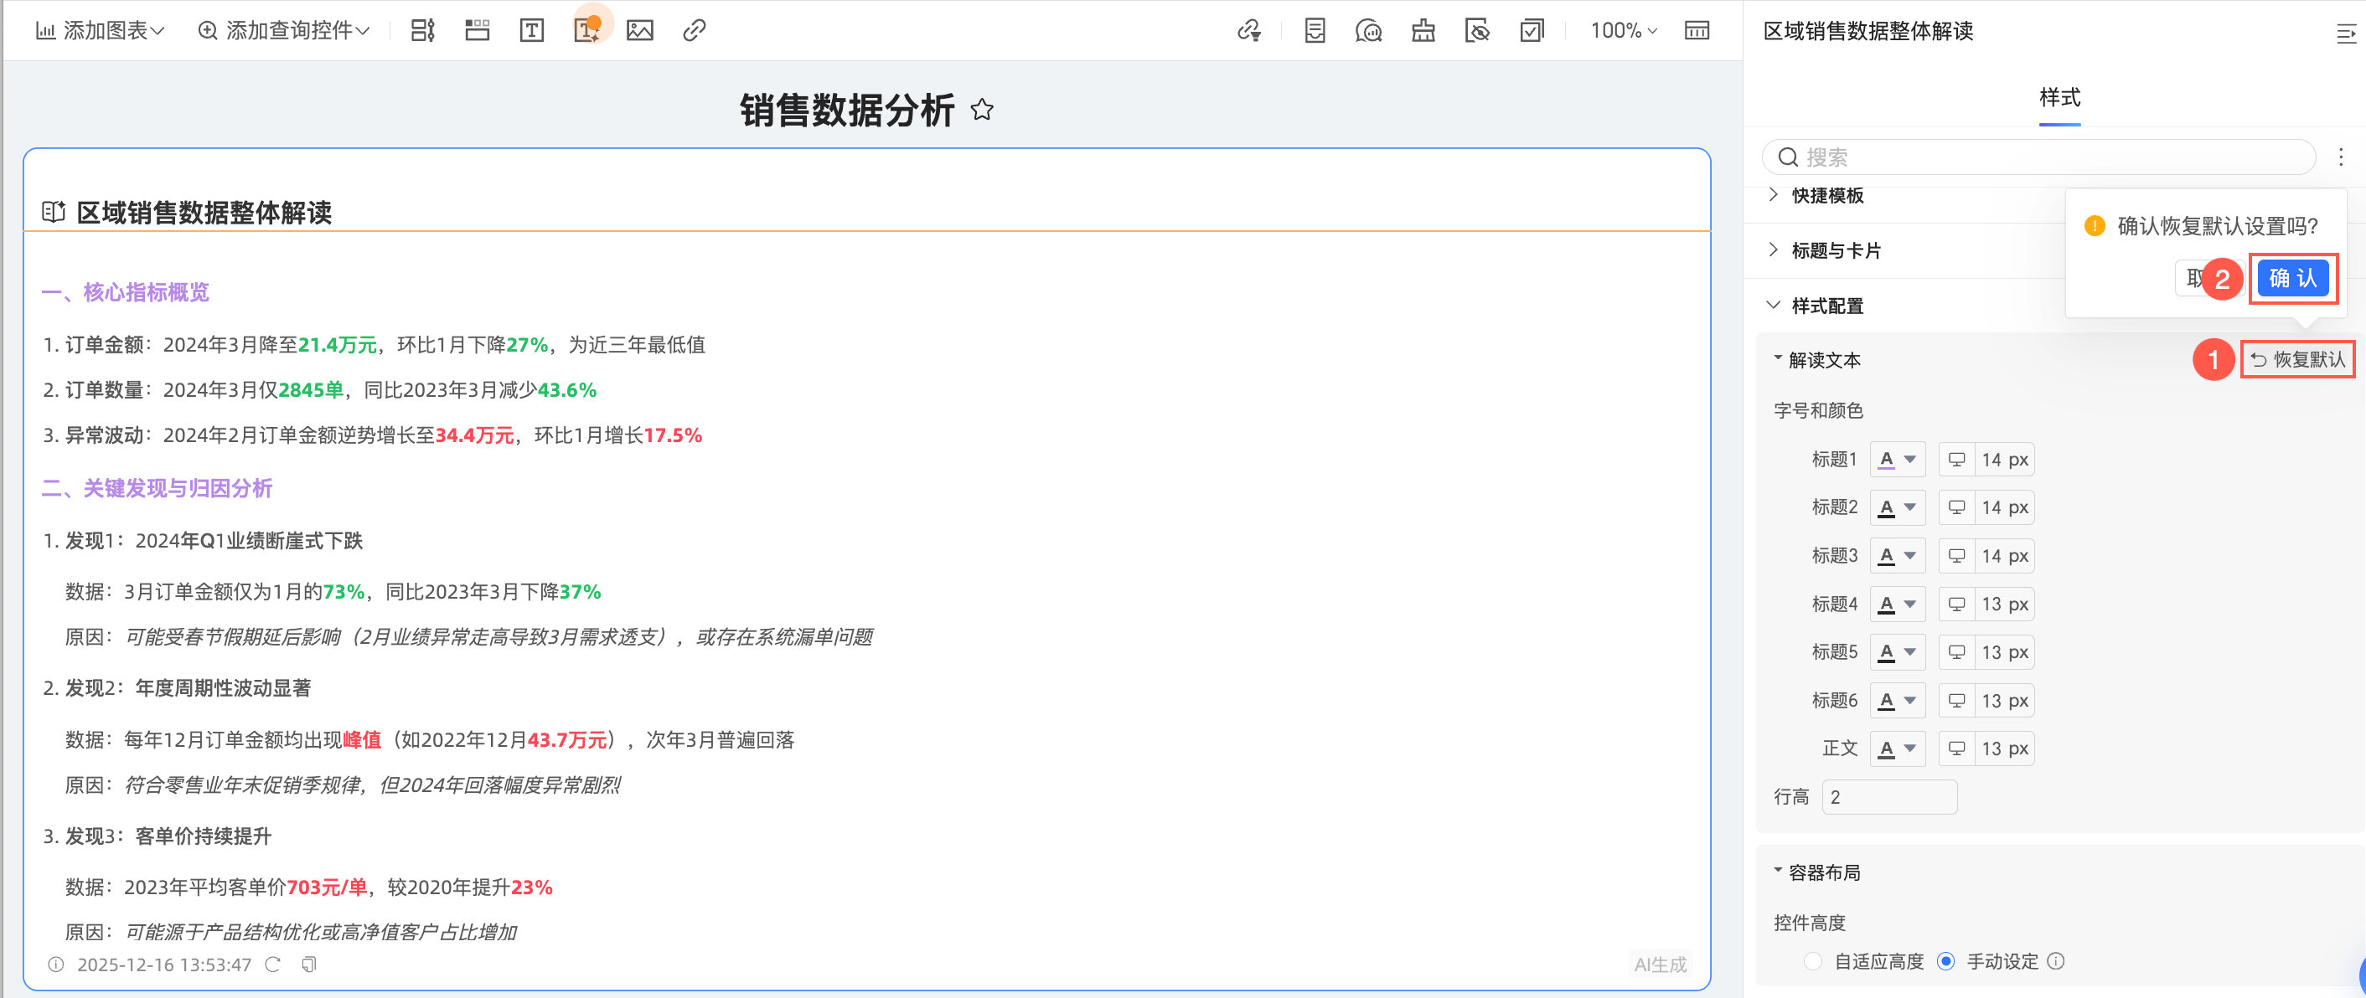2366x998 pixels.
Task: Open the 100% zoom level dropdown
Action: [1623, 30]
